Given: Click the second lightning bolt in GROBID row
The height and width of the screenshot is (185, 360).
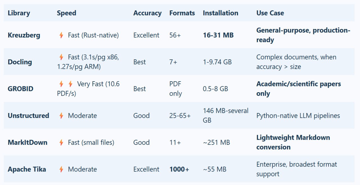Looking at the screenshot, I should (70, 84).
